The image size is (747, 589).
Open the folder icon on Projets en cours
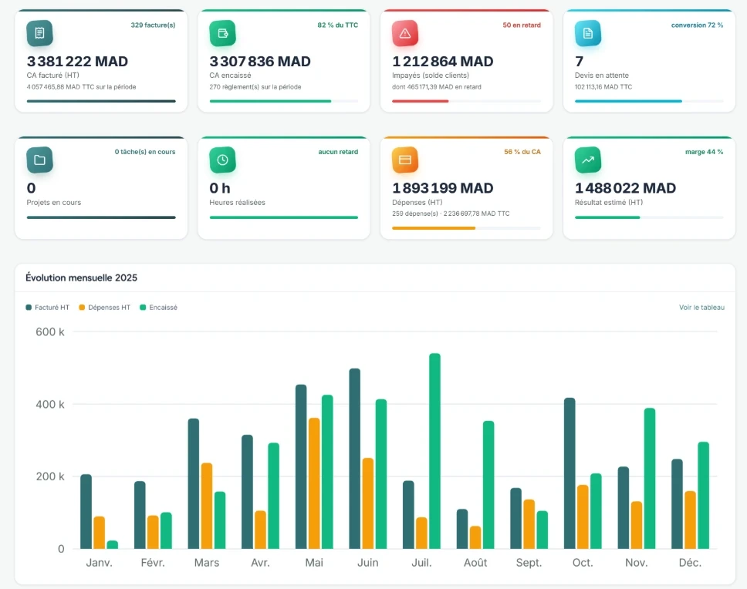(x=39, y=160)
